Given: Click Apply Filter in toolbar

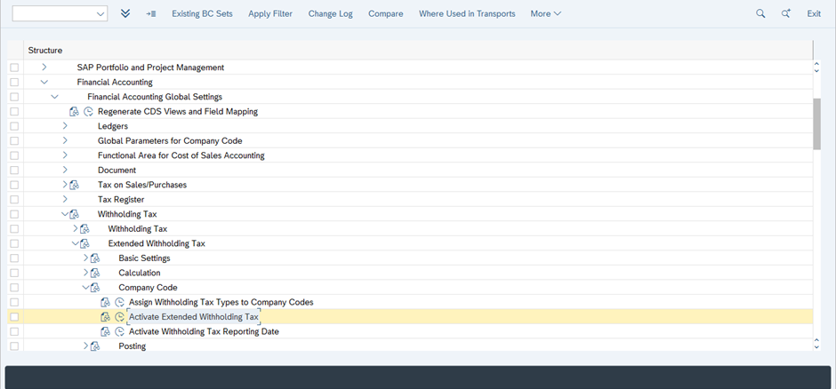Looking at the screenshot, I should pyautogui.click(x=270, y=14).
